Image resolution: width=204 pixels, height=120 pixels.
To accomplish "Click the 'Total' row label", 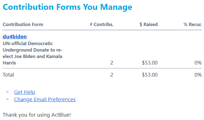I will pyautogui.click(x=8, y=75).
